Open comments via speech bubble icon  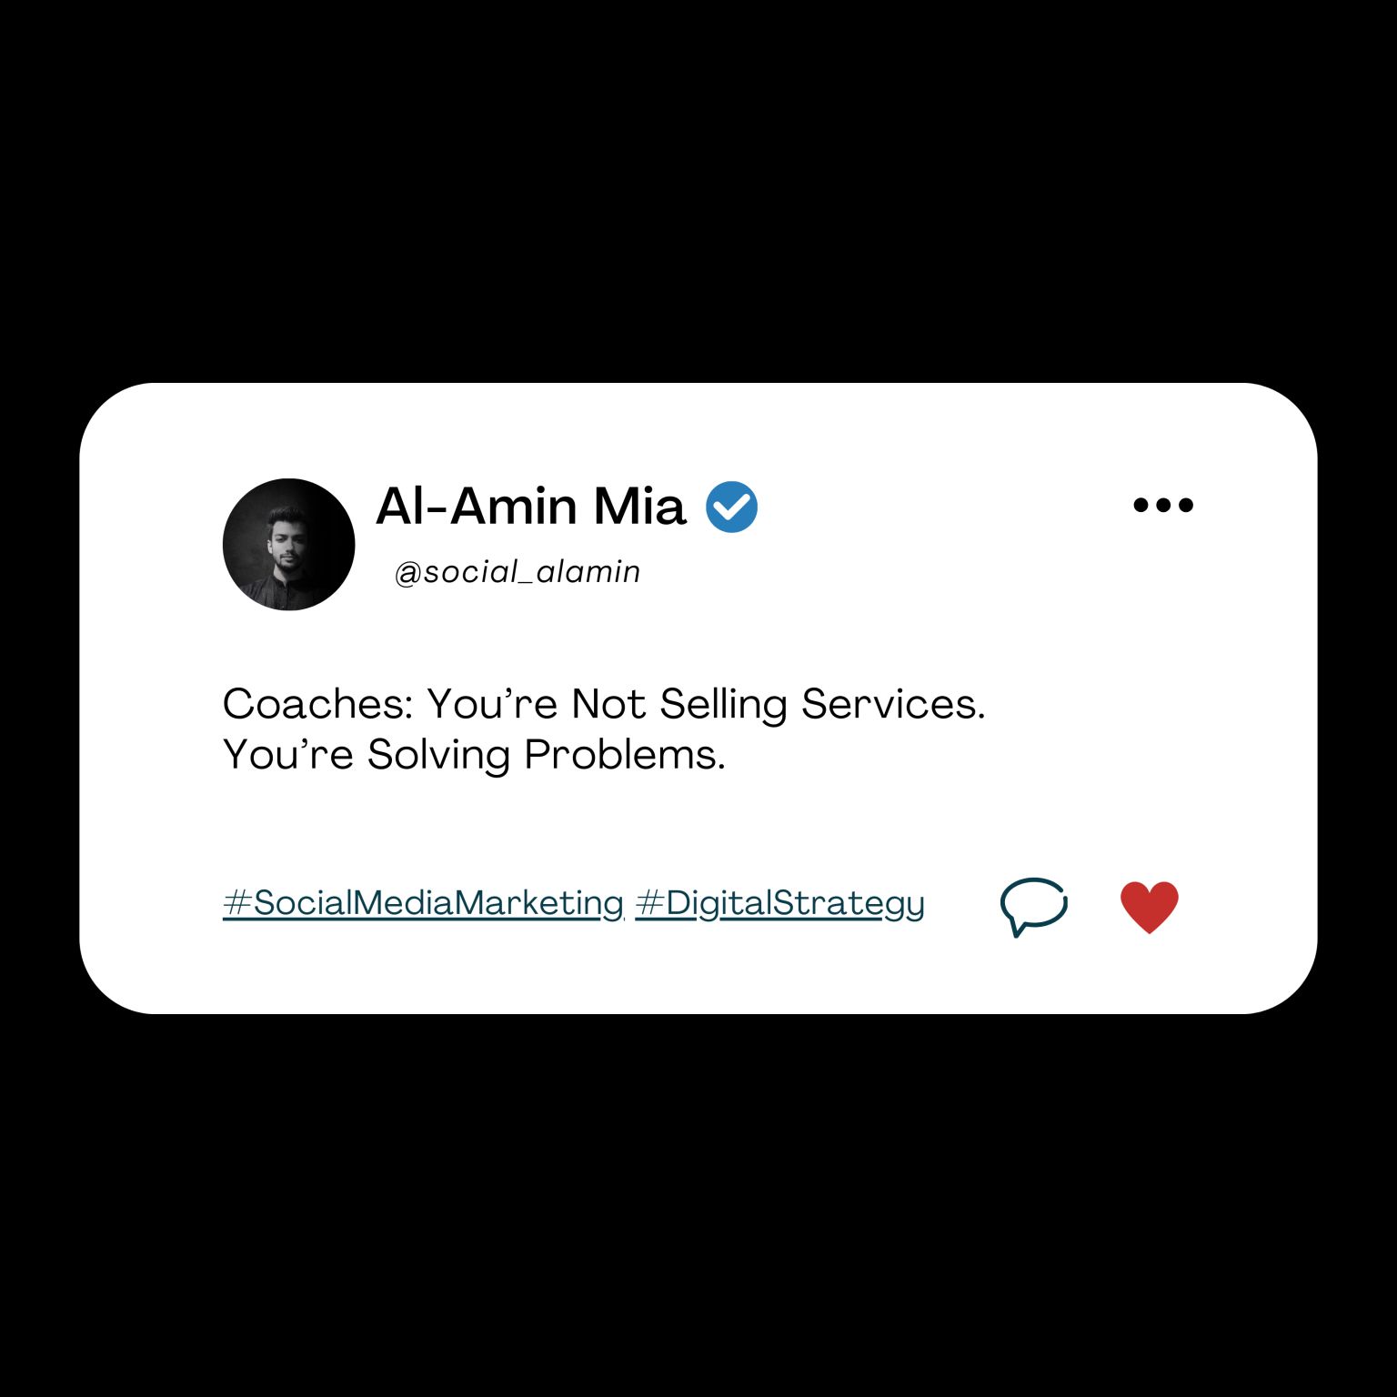(1033, 906)
